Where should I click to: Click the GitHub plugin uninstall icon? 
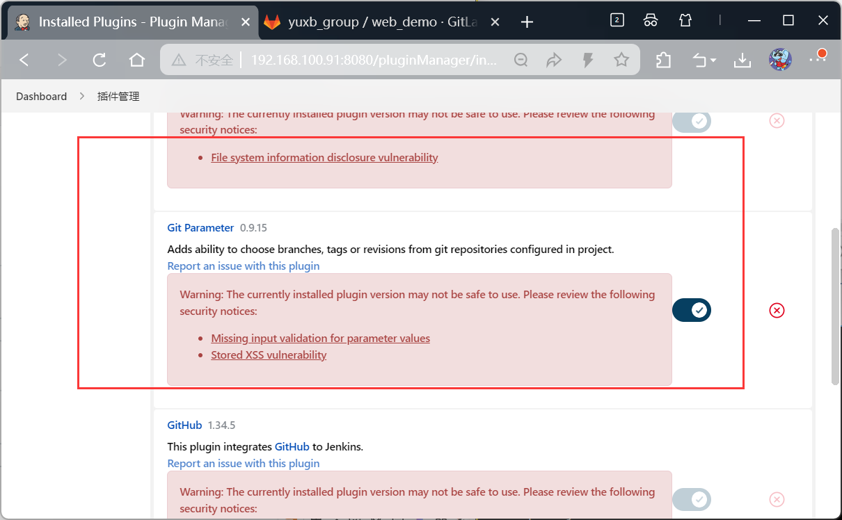[x=777, y=499]
